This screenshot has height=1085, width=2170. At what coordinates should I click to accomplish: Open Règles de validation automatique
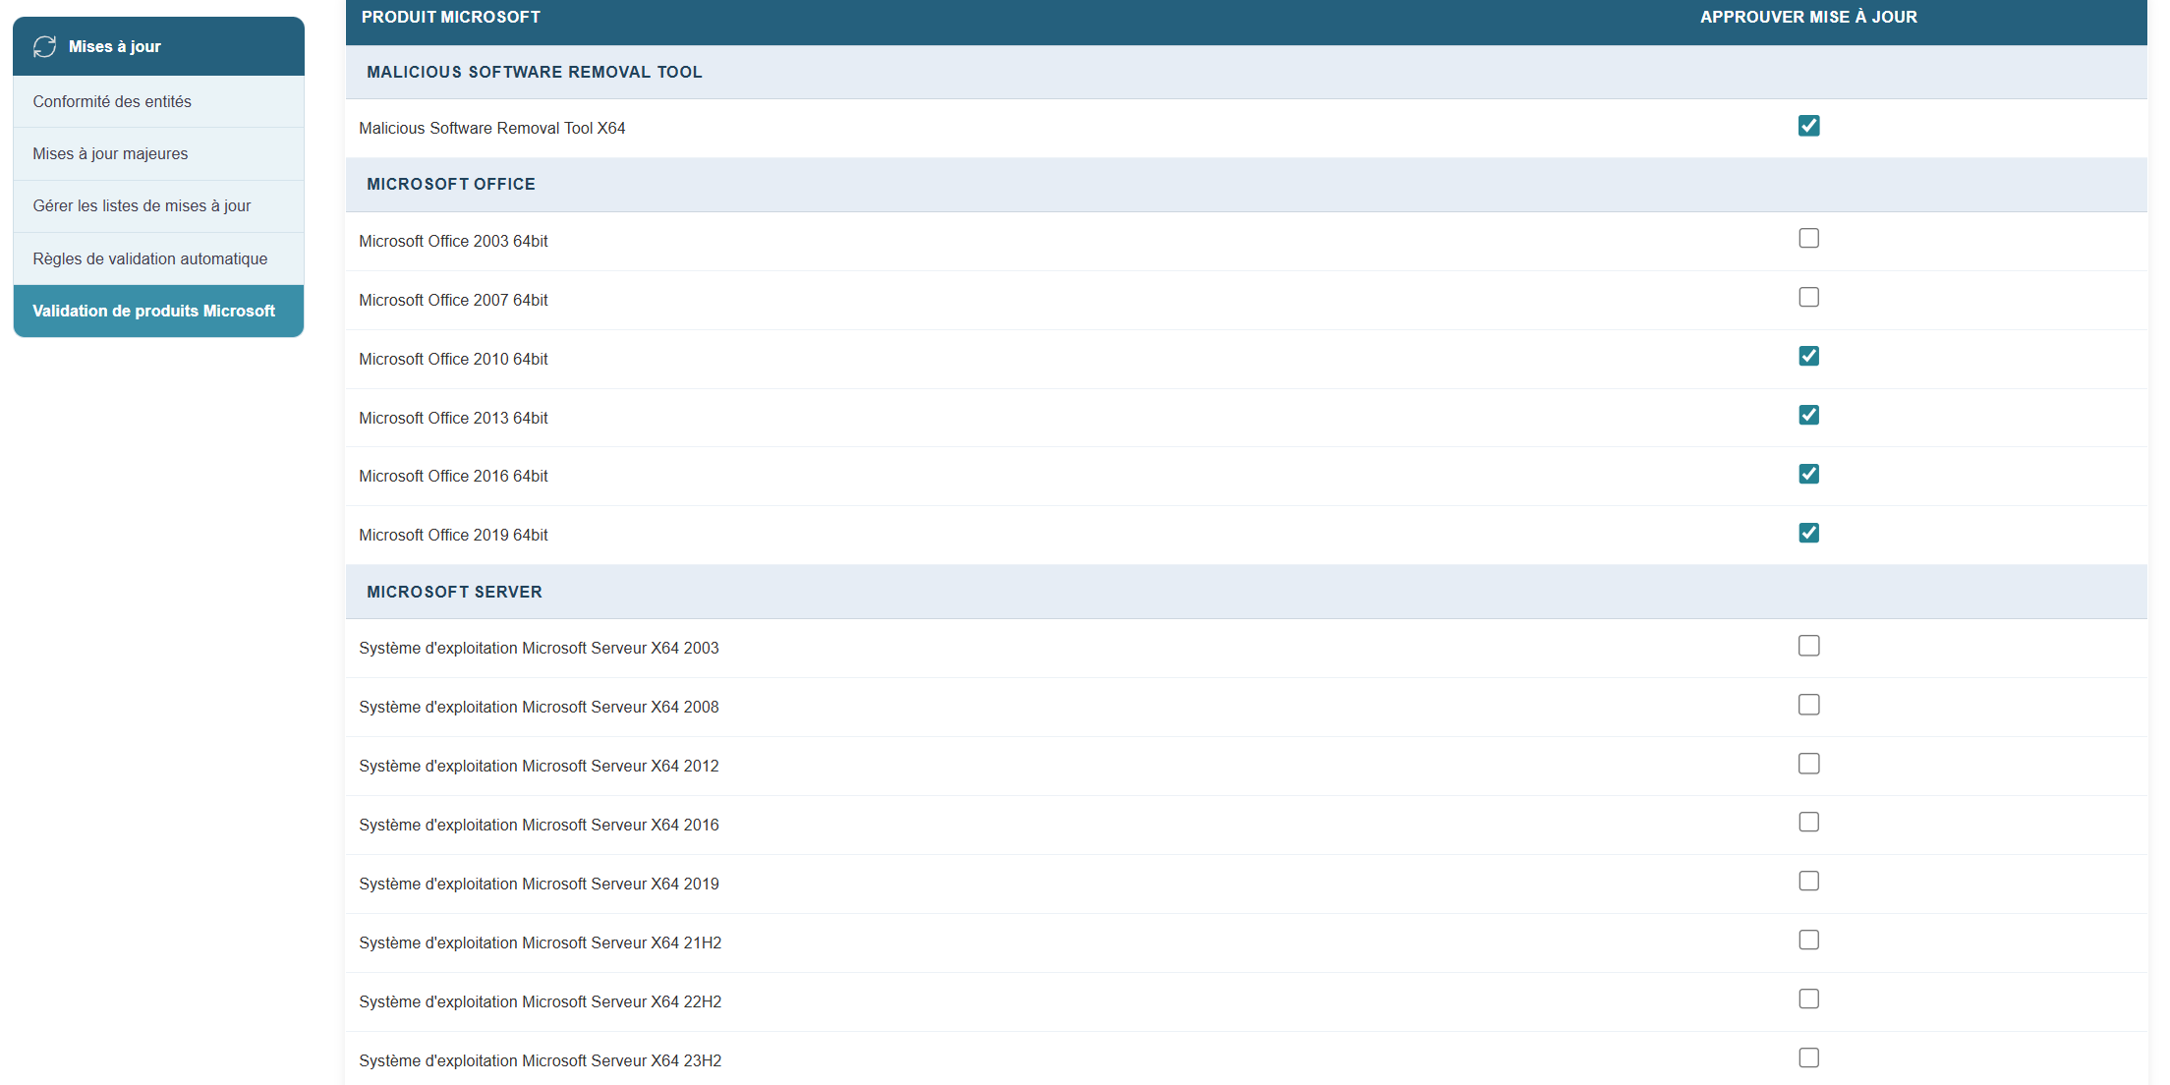tap(149, 258)
